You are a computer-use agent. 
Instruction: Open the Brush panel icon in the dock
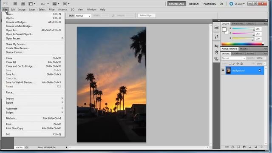(x=216, y=52)
